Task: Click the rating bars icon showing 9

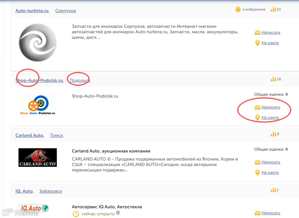Action: coord(273,134)
